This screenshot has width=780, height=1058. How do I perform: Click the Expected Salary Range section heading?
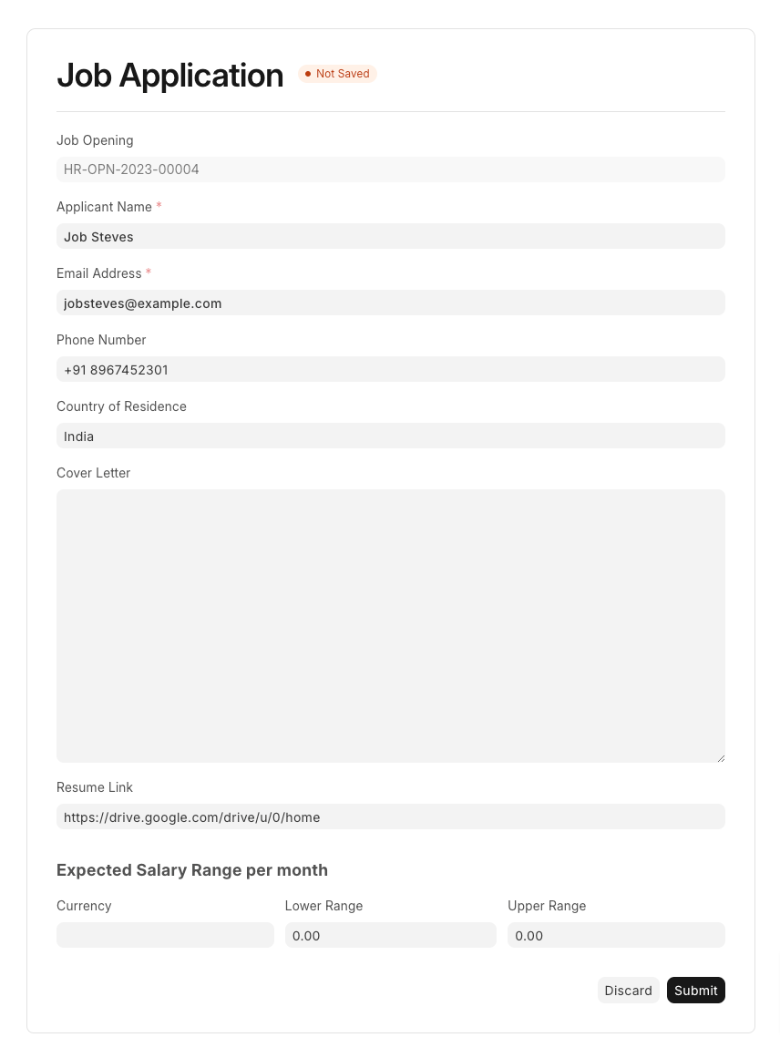pyautogui.click(x=192, y=870)
